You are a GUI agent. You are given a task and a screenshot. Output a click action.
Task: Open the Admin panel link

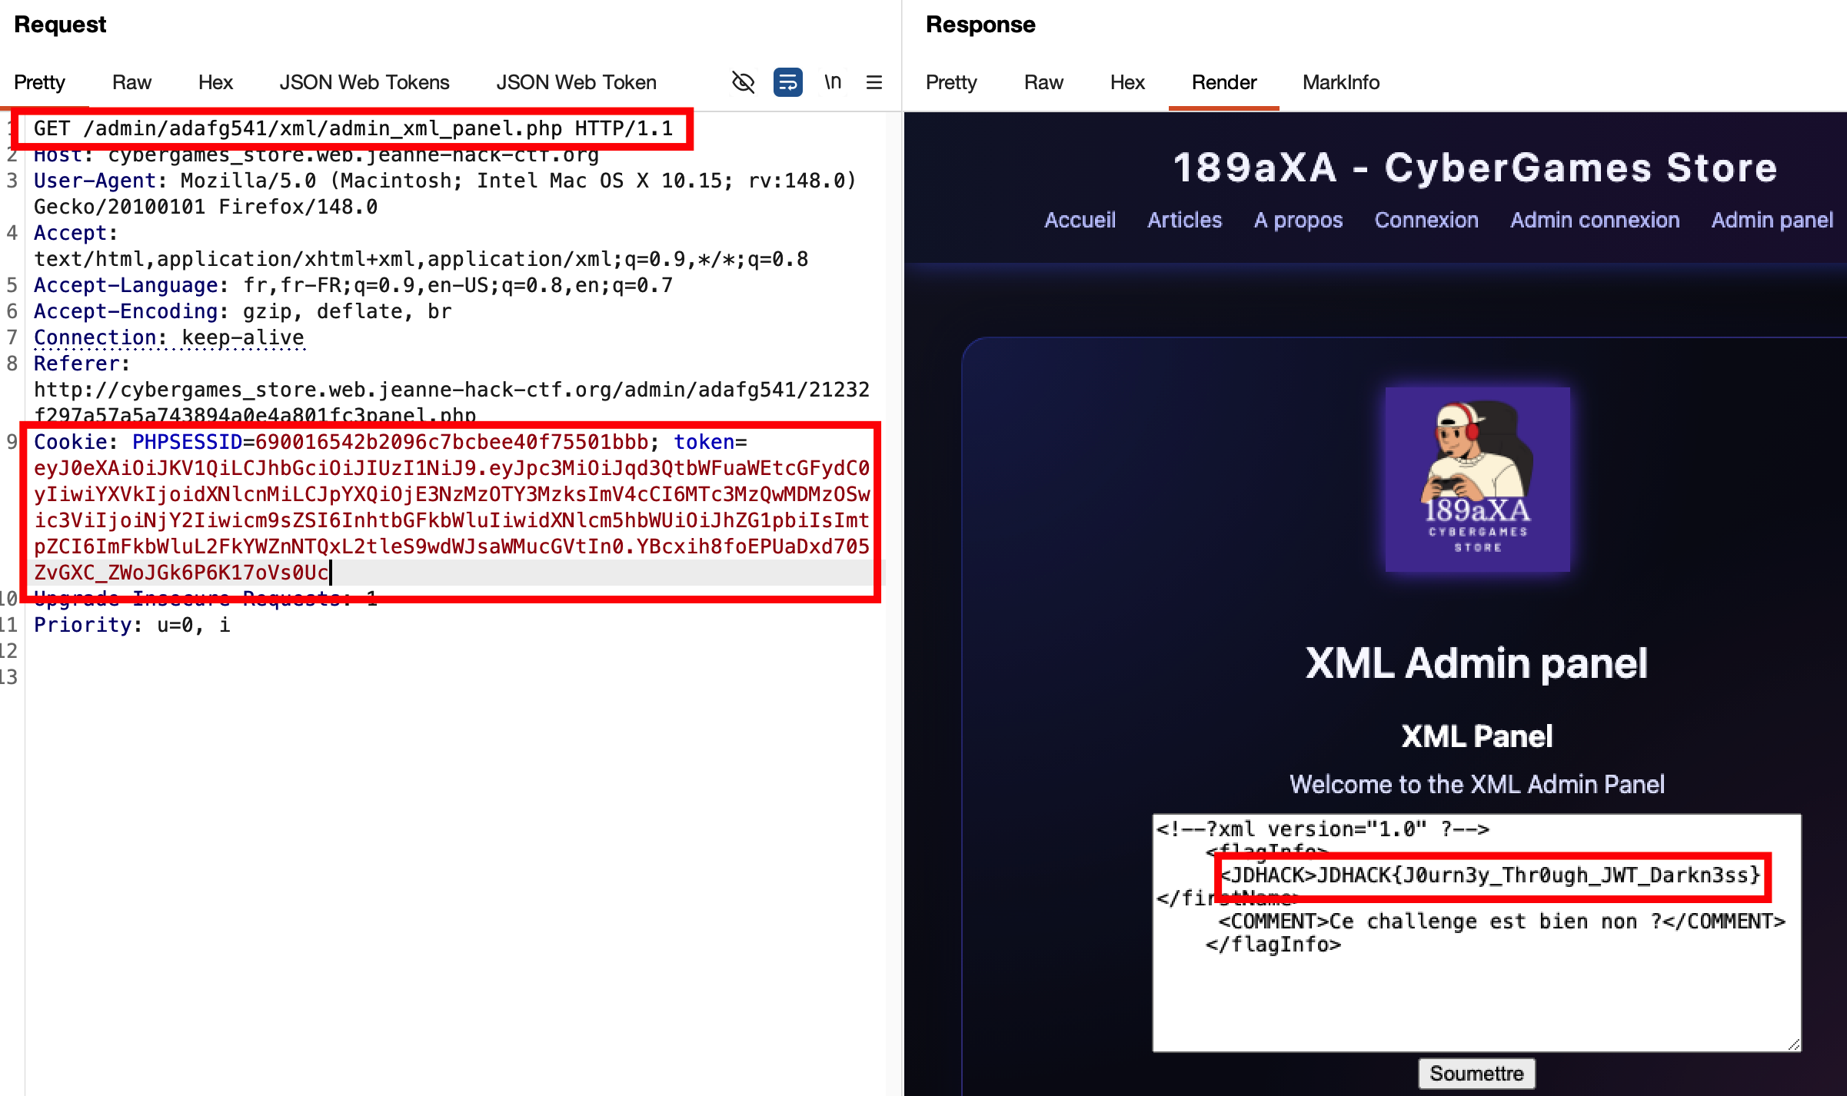pos(1772,220)
